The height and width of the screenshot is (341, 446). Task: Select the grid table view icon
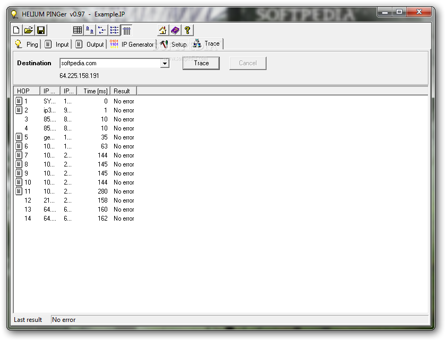click(78, 30)
